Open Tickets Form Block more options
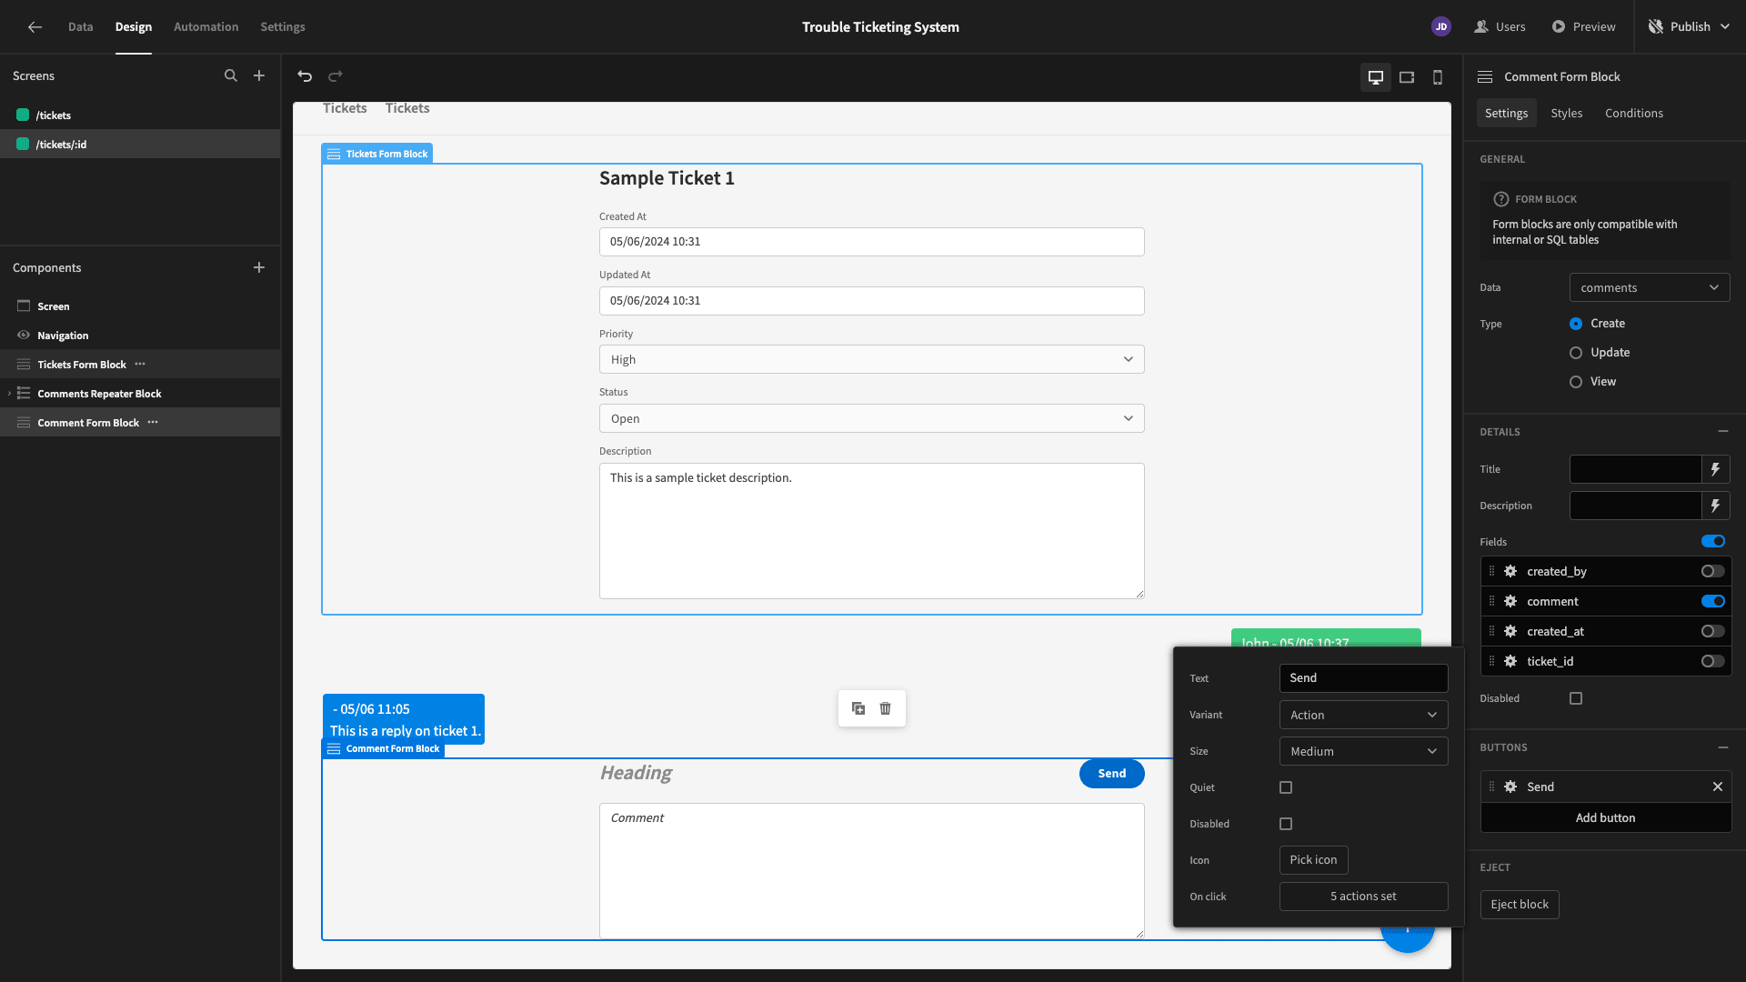 (140, 364)
